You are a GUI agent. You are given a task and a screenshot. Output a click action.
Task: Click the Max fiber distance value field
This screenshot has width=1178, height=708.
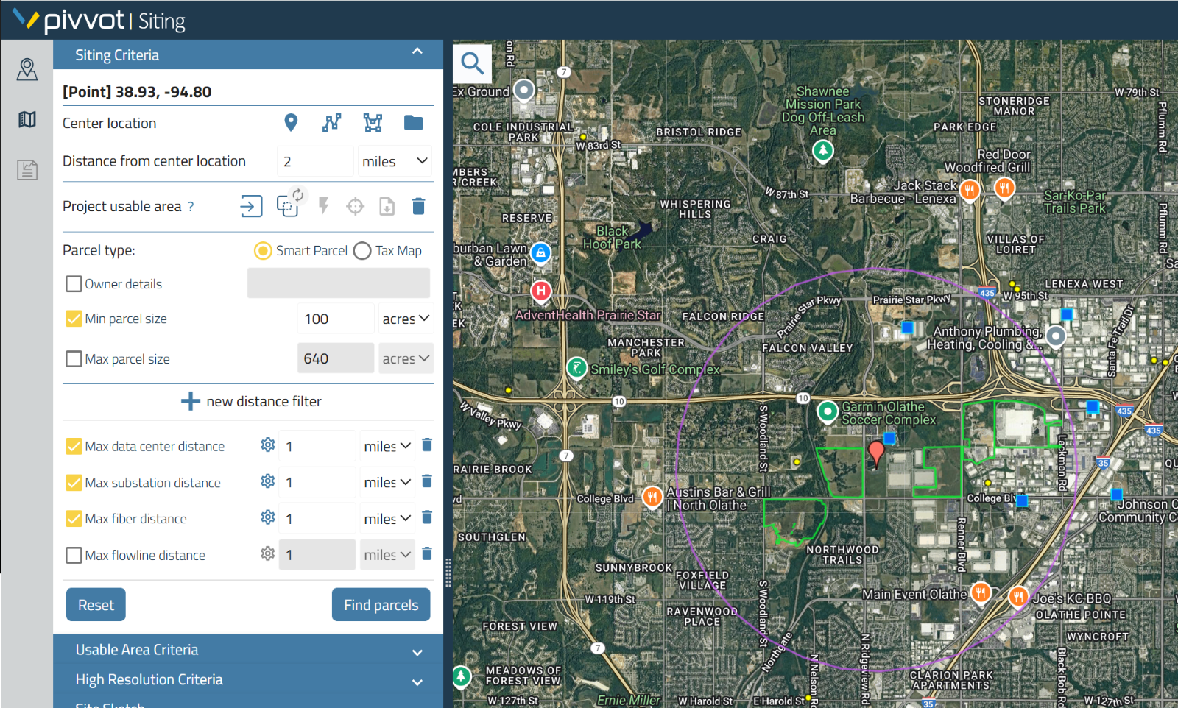point(317,519)
